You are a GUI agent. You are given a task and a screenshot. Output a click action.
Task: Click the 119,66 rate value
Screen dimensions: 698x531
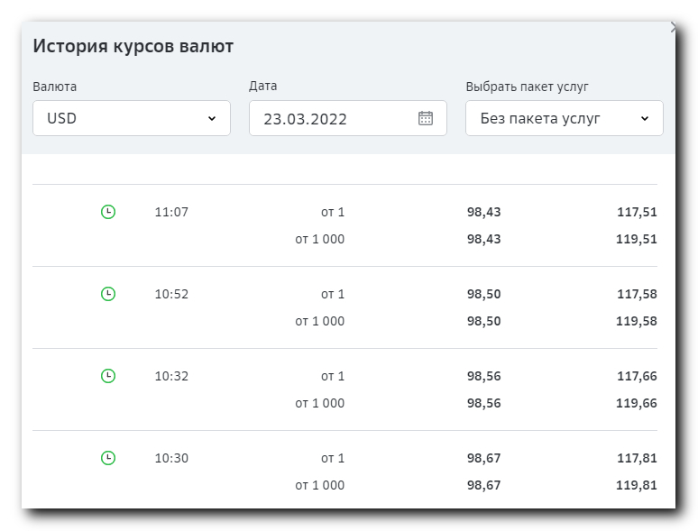coord(637,403)
